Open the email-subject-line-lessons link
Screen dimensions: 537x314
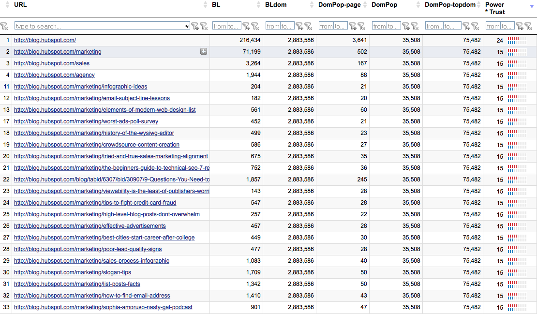click(x=92, y=98)
